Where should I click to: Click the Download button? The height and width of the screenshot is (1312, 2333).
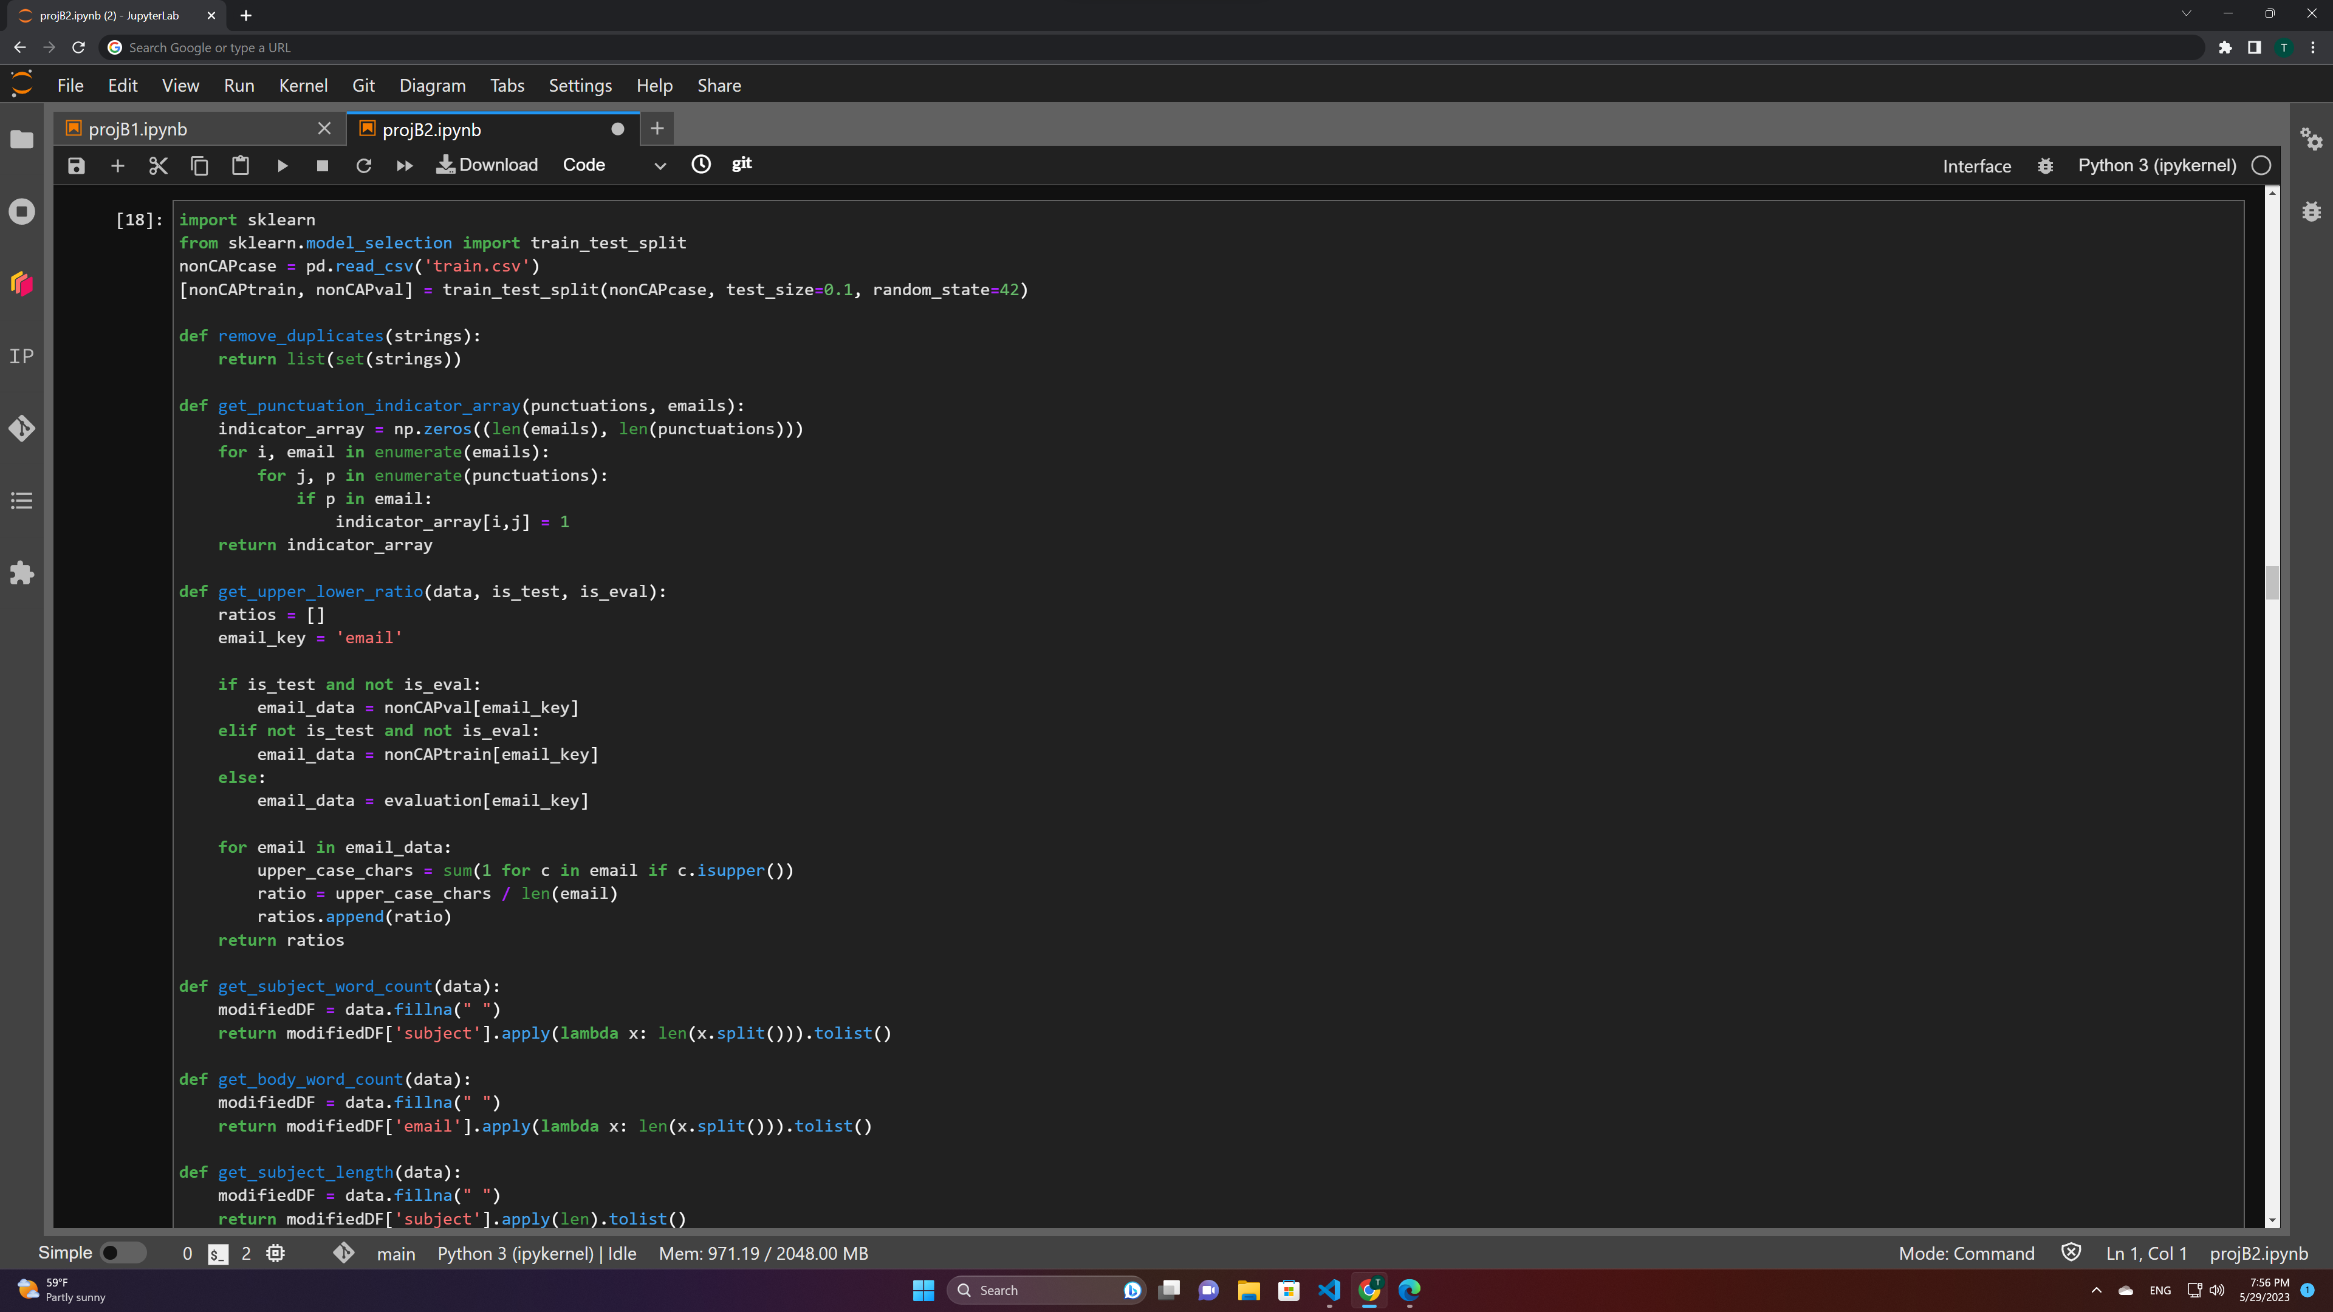tap(487, 165)
